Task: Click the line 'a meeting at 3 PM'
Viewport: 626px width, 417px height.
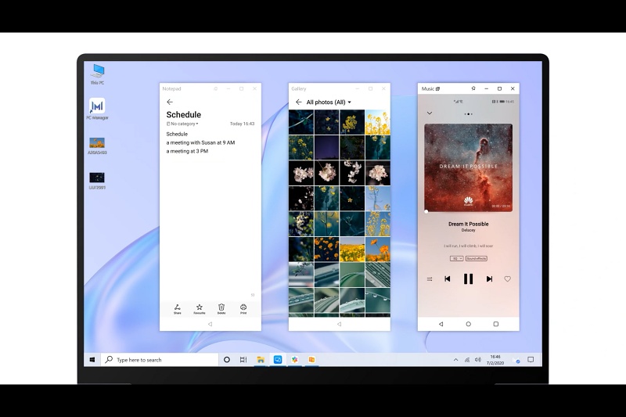Action: tap(187, 151)
